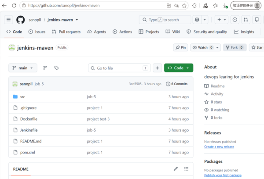Screen dimensions: 264x179
Task: Click Publish your first package link
Action: click(223, 175)
